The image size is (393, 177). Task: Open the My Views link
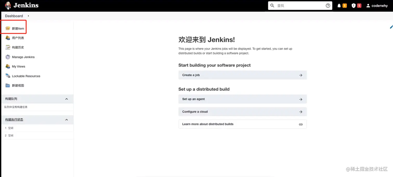click(x=18, y=66)
